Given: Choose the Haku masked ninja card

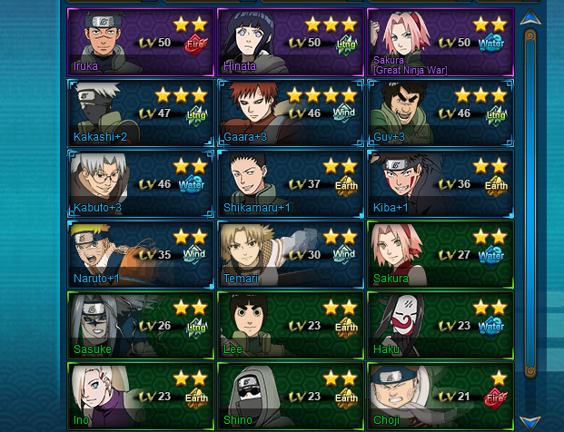Looking at the screenshot, I should pos(440,326).
